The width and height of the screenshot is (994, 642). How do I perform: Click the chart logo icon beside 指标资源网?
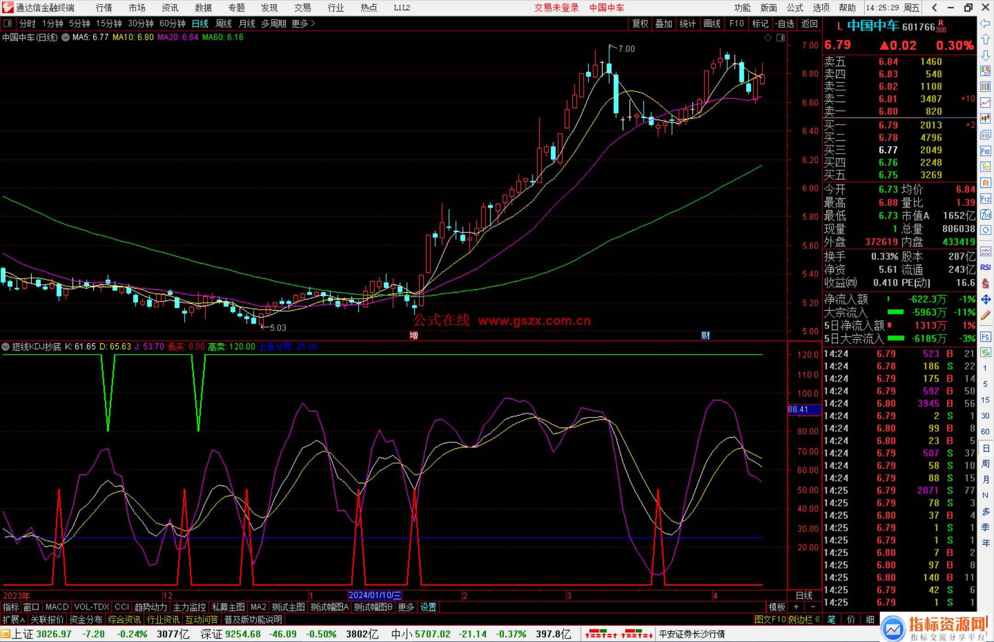tap(893, 629)
